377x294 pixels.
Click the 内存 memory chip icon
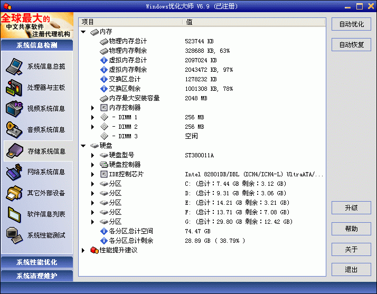click(x=94, y=32)
